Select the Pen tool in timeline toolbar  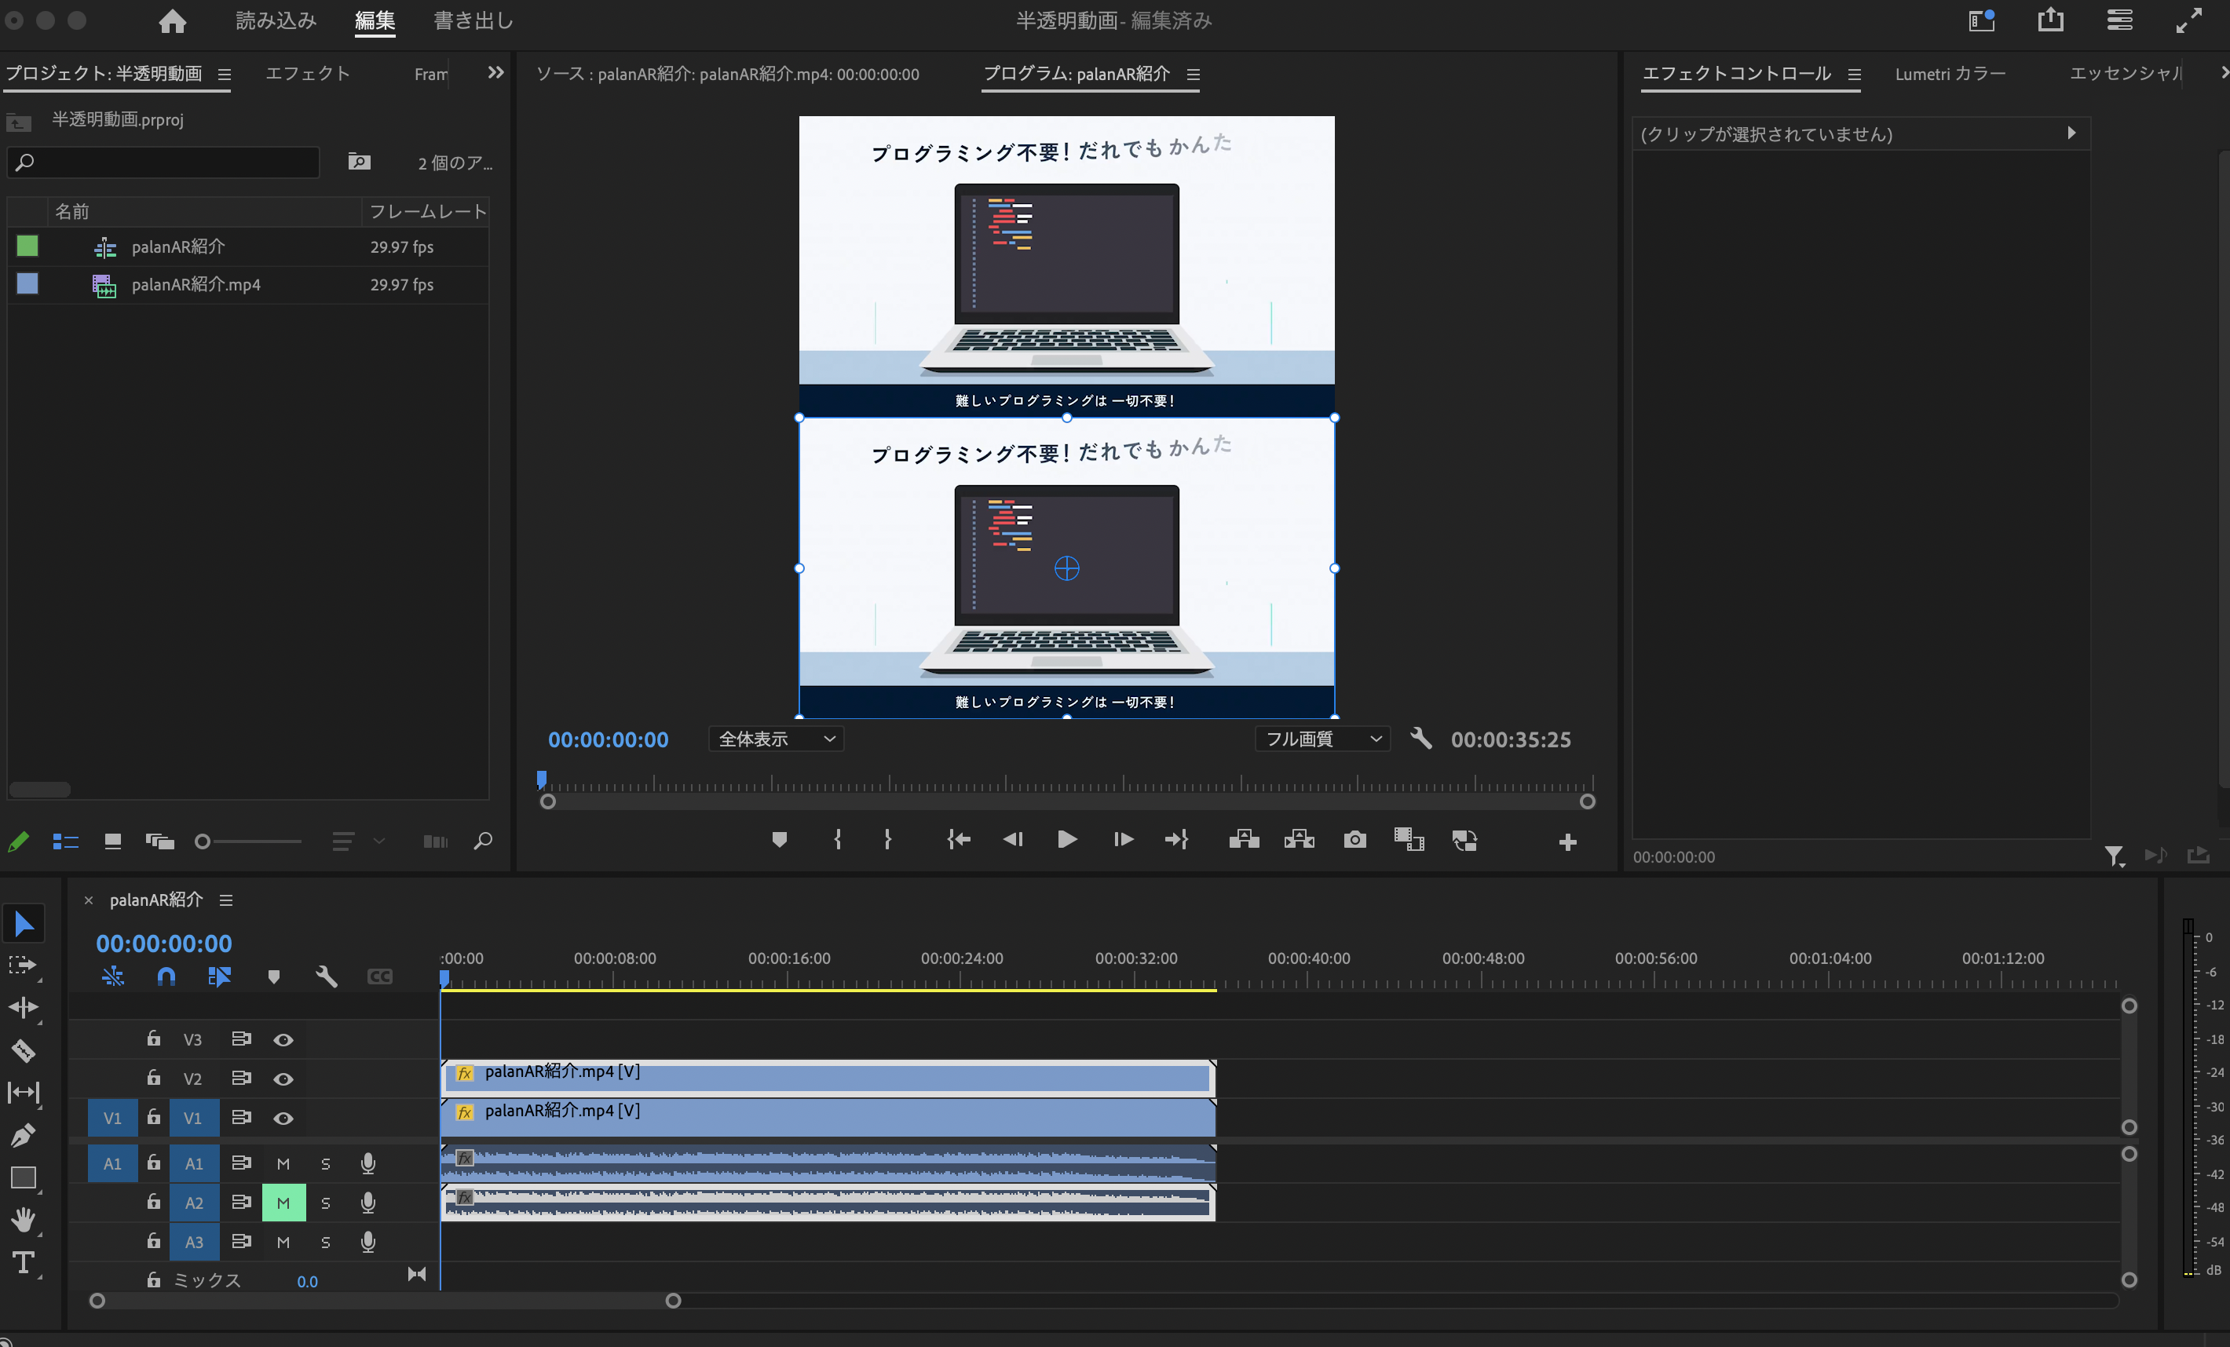(x=24, y=1134)
